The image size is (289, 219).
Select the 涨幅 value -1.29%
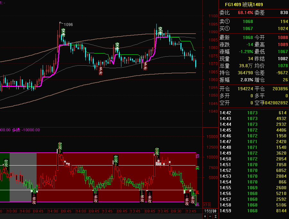[246, 52]
